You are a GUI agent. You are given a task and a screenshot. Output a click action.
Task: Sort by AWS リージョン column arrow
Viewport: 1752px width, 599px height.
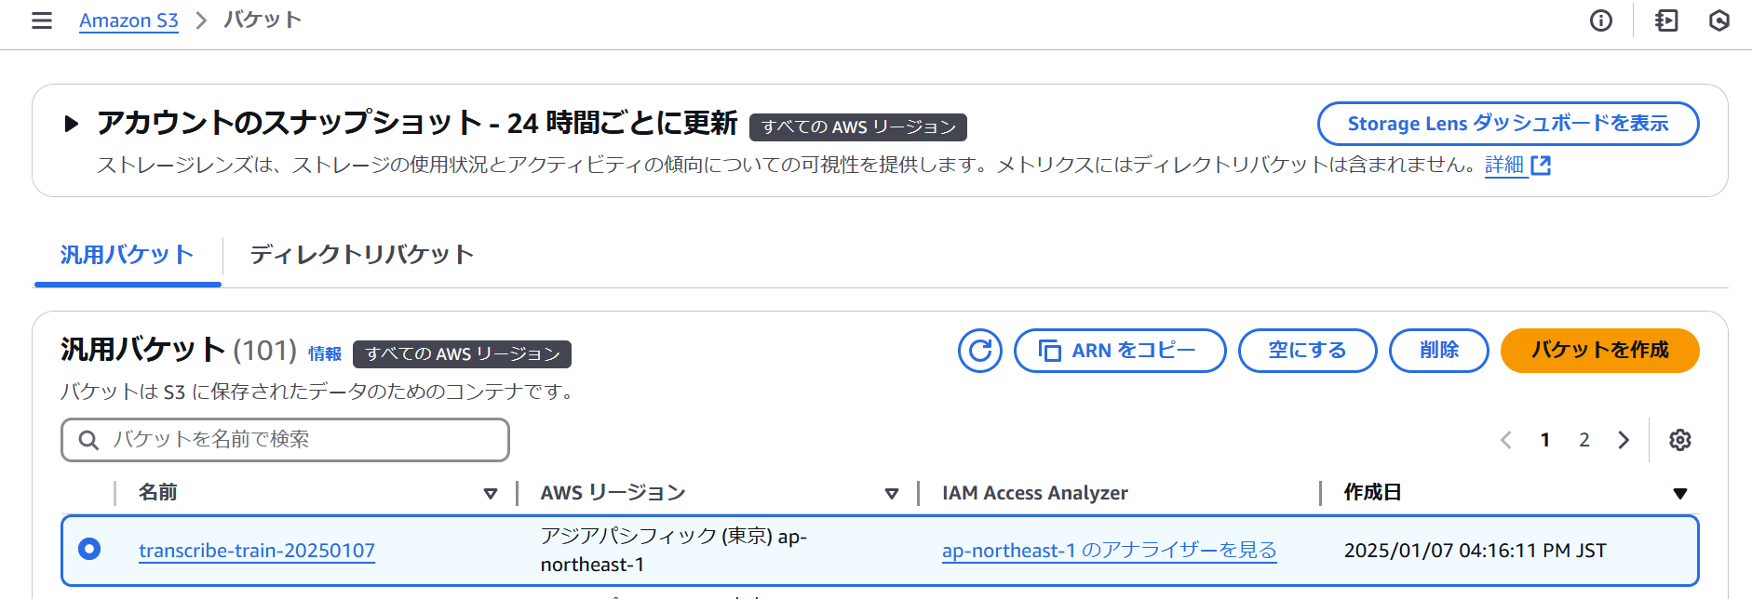tap(892, 494)
